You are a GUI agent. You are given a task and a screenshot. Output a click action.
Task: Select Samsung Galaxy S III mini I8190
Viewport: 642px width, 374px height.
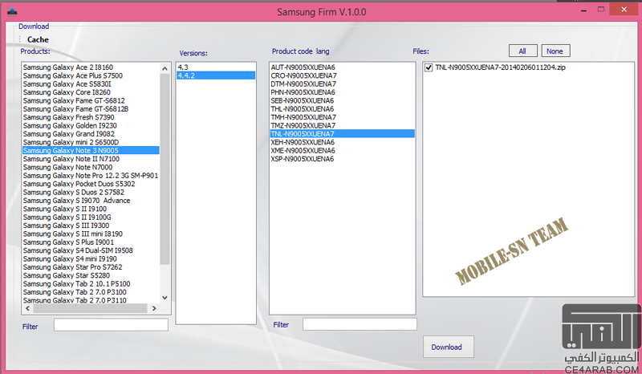pyautogui.click(x=91, y=234)
